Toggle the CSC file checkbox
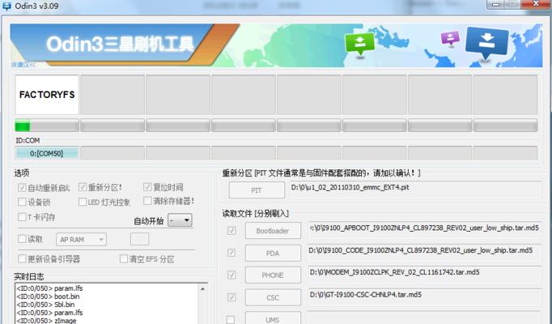 coord(231,297)
